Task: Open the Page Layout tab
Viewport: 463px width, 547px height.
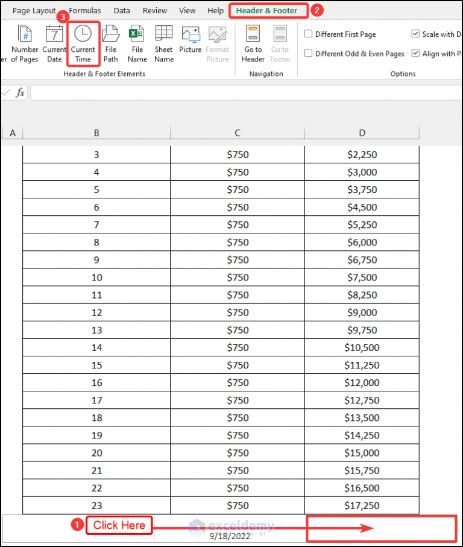Action: click(x=34, y=10)
